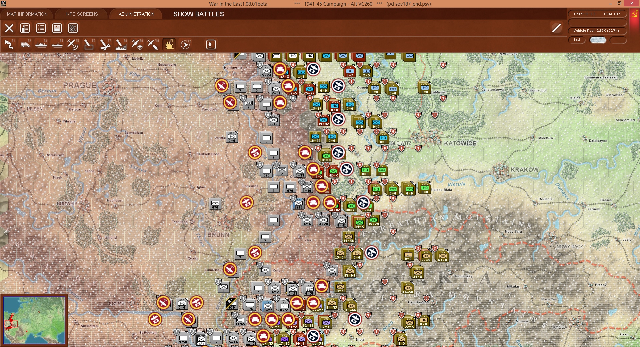Click the X exit icon in Administration toolbar
The image size is (640, 347).
(9, 28)
